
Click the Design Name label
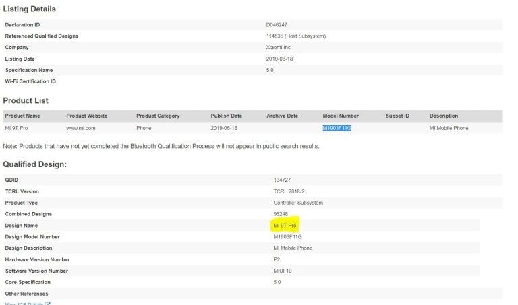[22, 226]
